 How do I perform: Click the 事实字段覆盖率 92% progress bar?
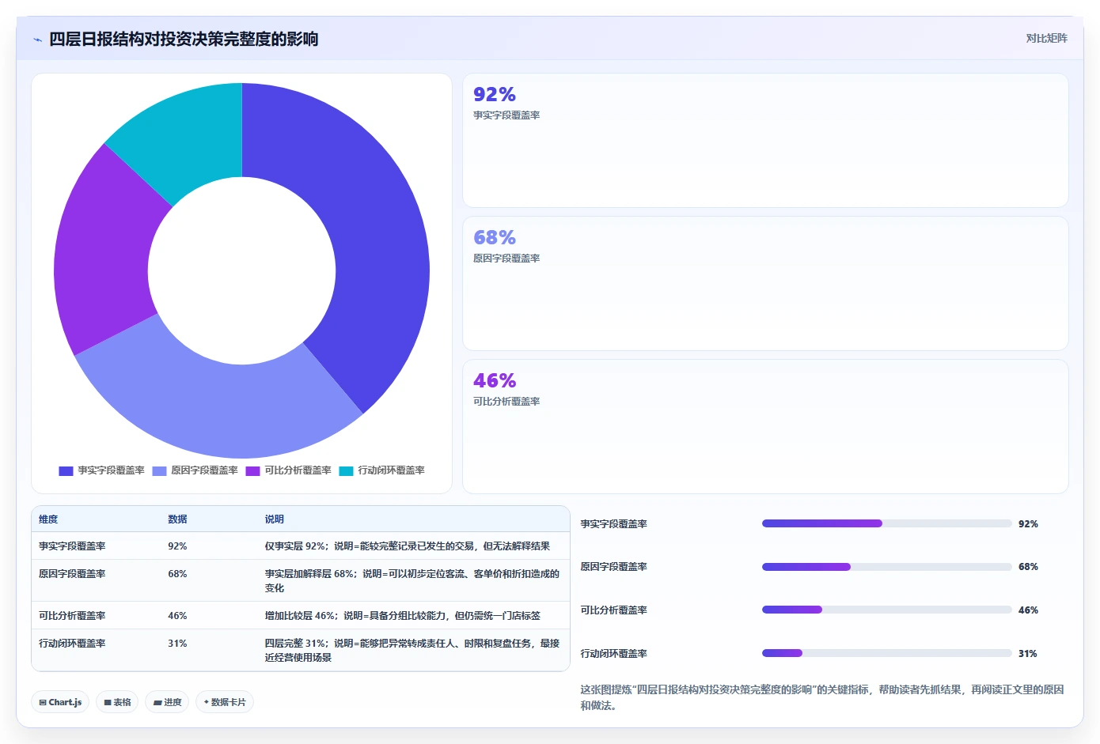[x=886, y=523]
